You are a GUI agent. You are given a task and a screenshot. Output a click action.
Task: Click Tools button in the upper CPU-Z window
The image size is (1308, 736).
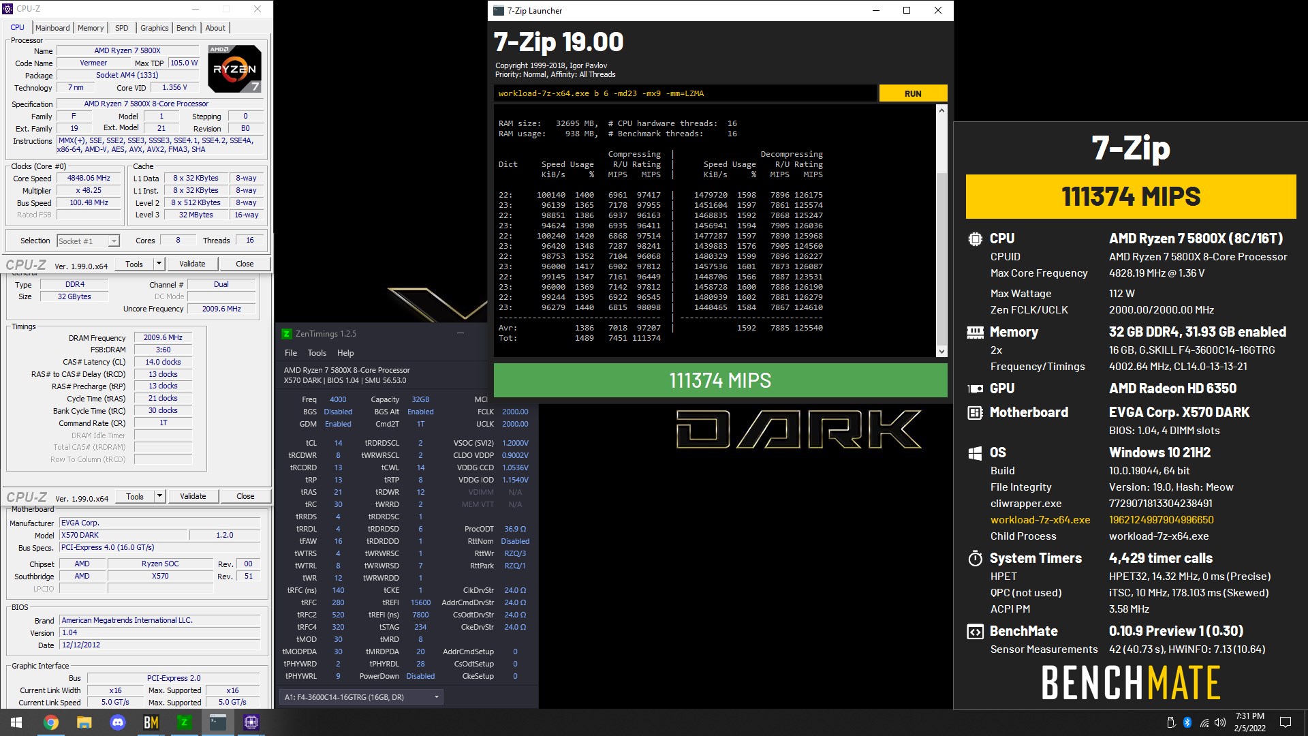(134, 264)
